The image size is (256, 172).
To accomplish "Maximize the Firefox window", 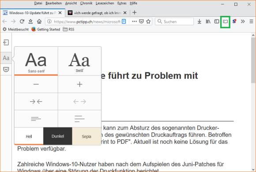I will point(236,4).
